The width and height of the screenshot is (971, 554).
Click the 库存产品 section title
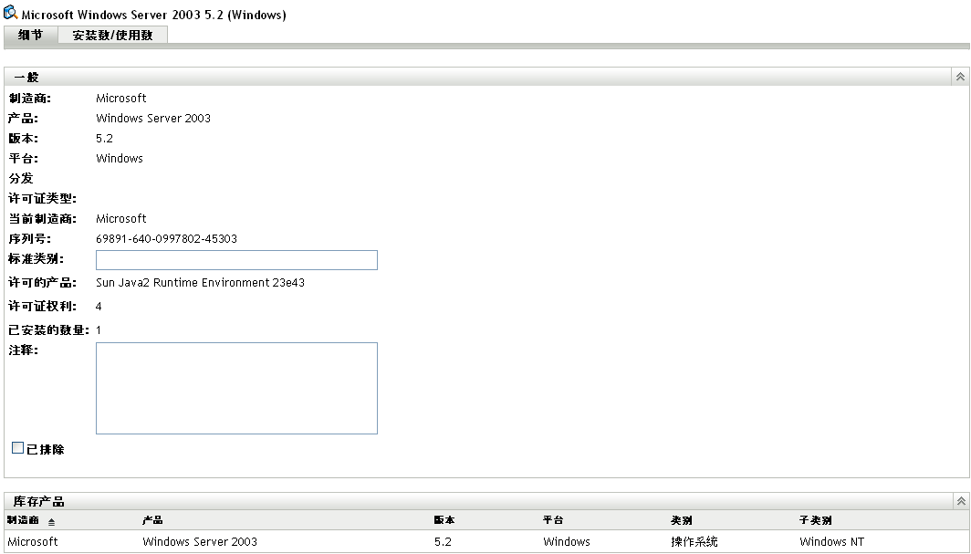pos(39,501)
